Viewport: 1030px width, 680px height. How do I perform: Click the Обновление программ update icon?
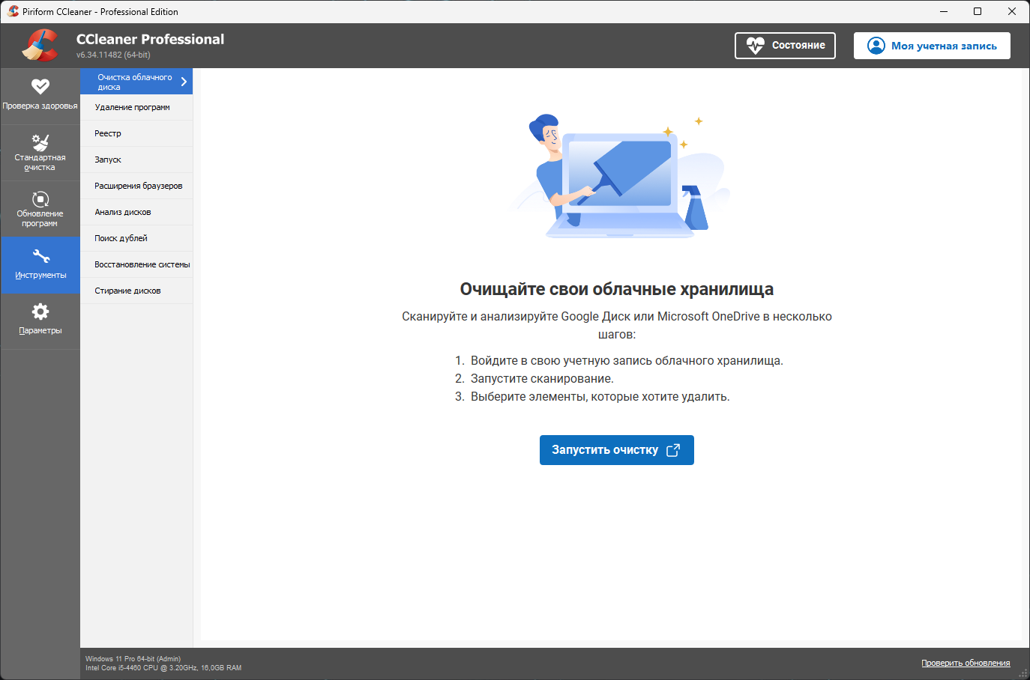pyautogui.click(x=40, y=198)
